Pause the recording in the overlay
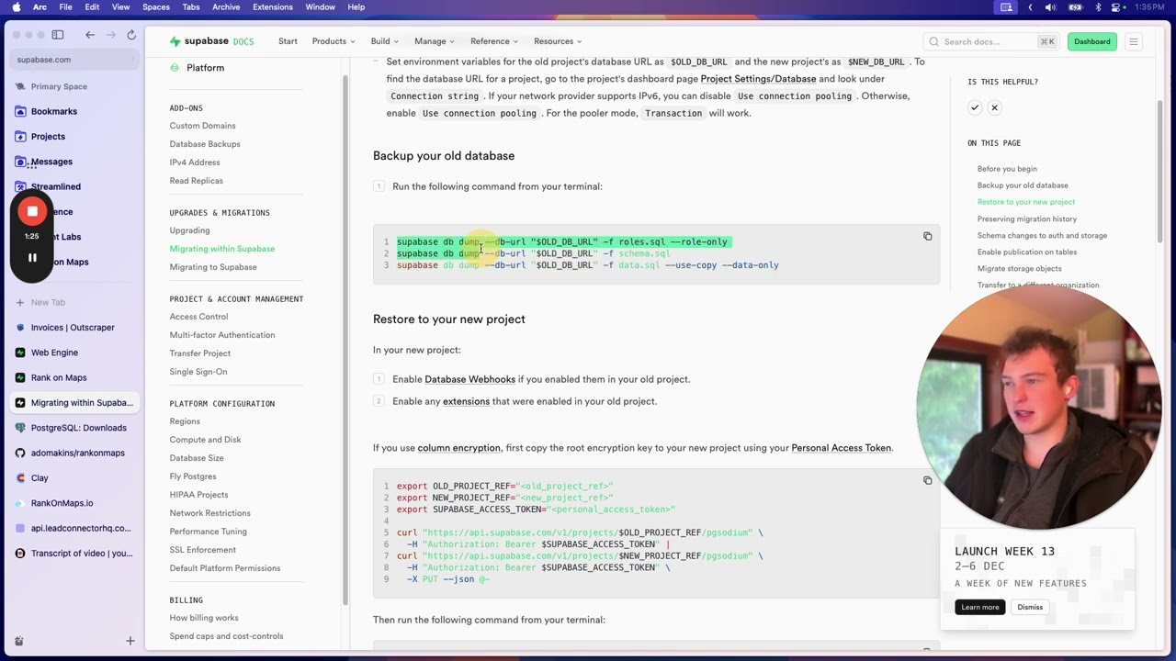 (x=32, y=258)
